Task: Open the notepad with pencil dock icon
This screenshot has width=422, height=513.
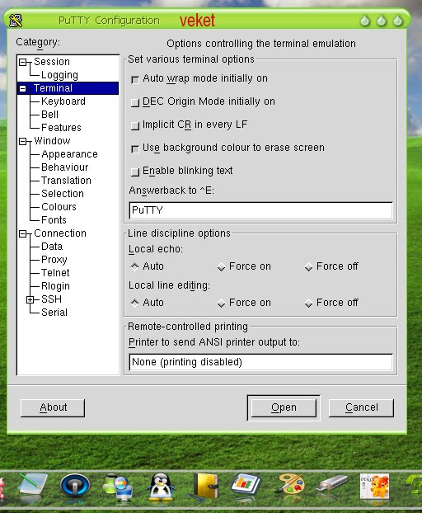Action: click(x=33, y=484)
